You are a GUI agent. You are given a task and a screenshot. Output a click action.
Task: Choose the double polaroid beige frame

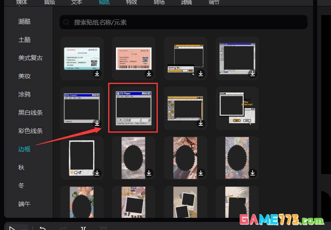[x=185, y=202]
